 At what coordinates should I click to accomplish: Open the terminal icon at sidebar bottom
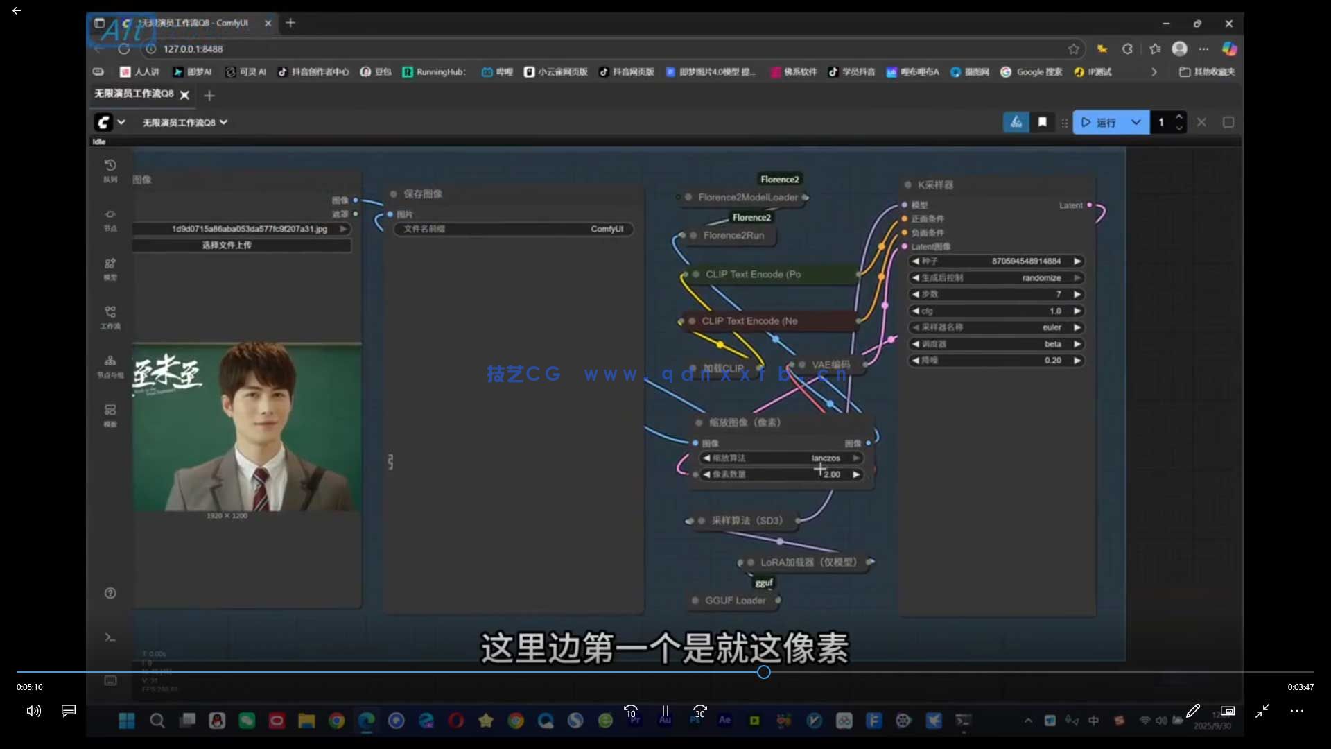pos(110,637)
